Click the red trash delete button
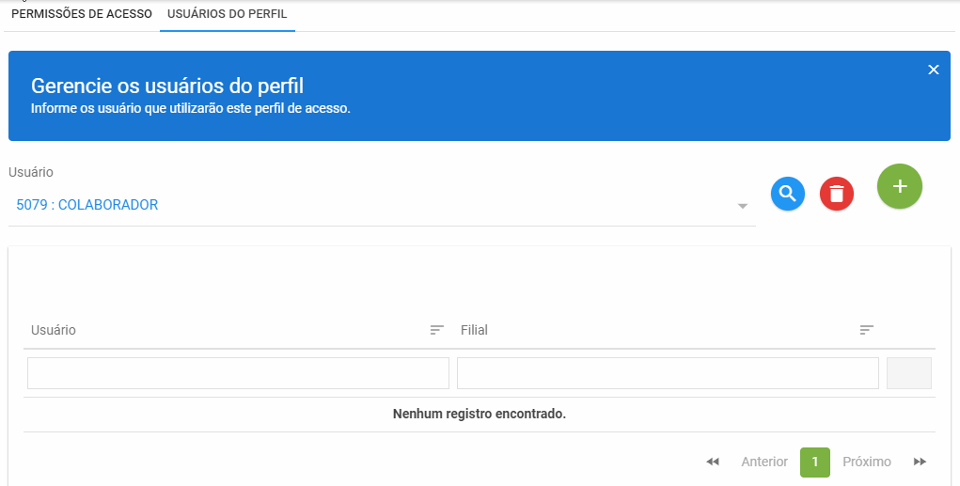This screenshot has width=960, height=486. click(x=836, y=194)
